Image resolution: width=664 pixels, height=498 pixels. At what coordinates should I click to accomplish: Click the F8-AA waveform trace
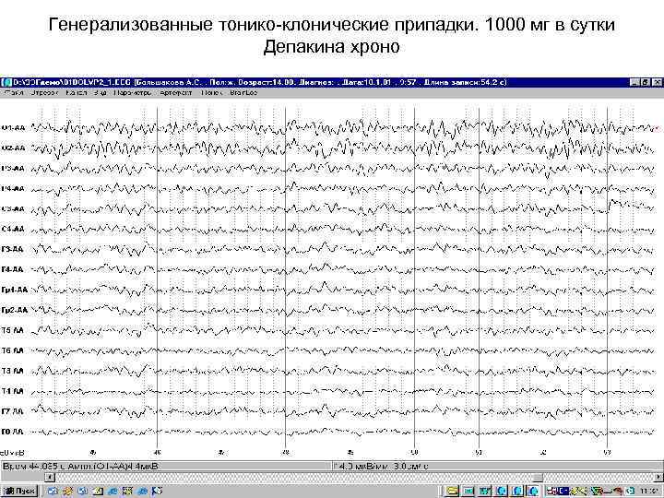[x=343, y=433]
